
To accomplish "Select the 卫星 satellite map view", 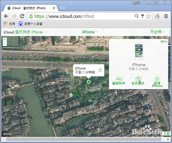I will (x=166, y=134).
